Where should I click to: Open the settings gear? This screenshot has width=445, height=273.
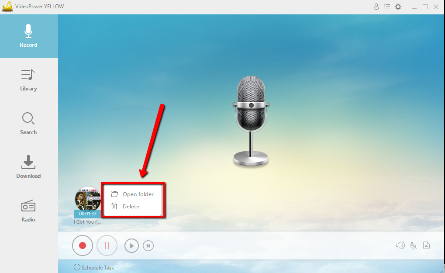[x=398, y=7]
